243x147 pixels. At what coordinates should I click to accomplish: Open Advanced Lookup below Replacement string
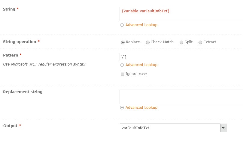coord(141,108)
